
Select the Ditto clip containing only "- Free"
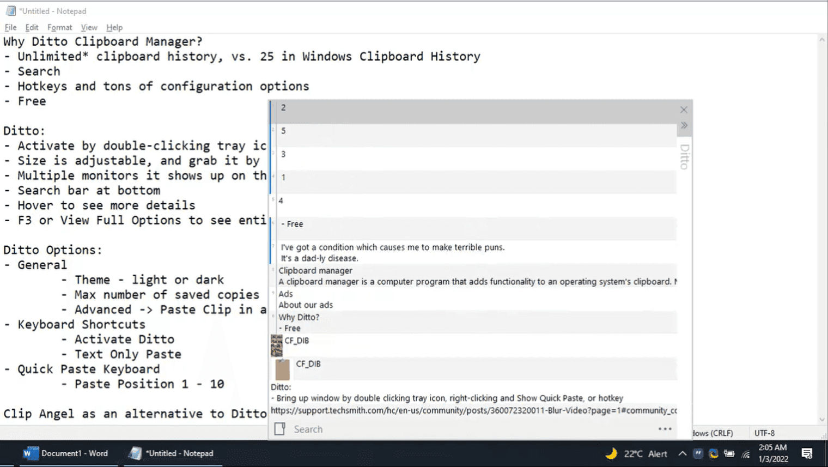pos(474,229)
